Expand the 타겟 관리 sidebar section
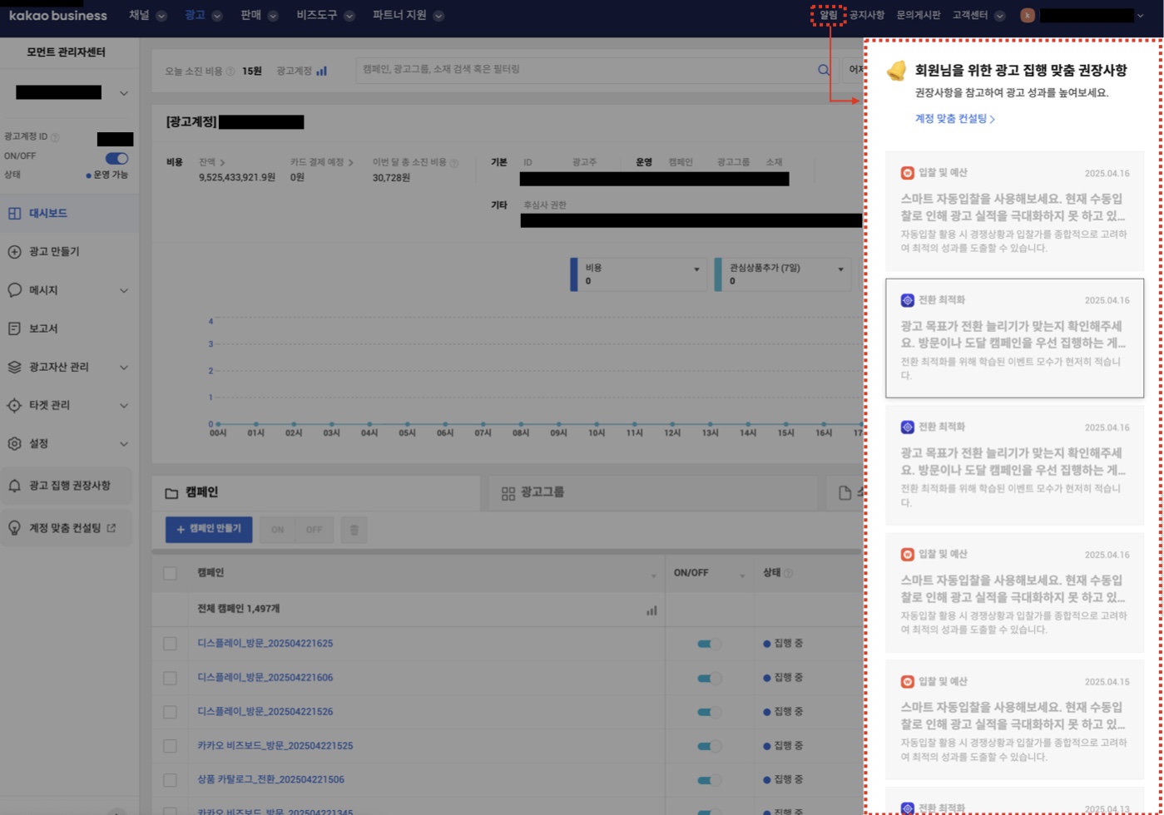The image size is (1164, 815). [124, 406]
